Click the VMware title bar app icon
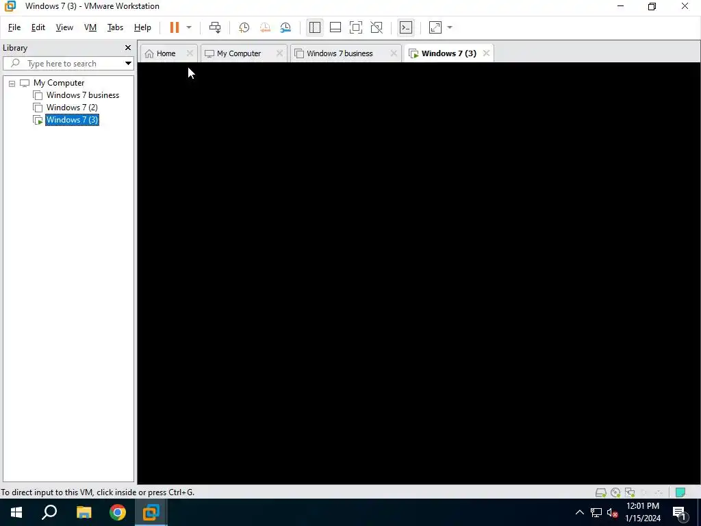This screenshot has width=701, height=526. 10,6
